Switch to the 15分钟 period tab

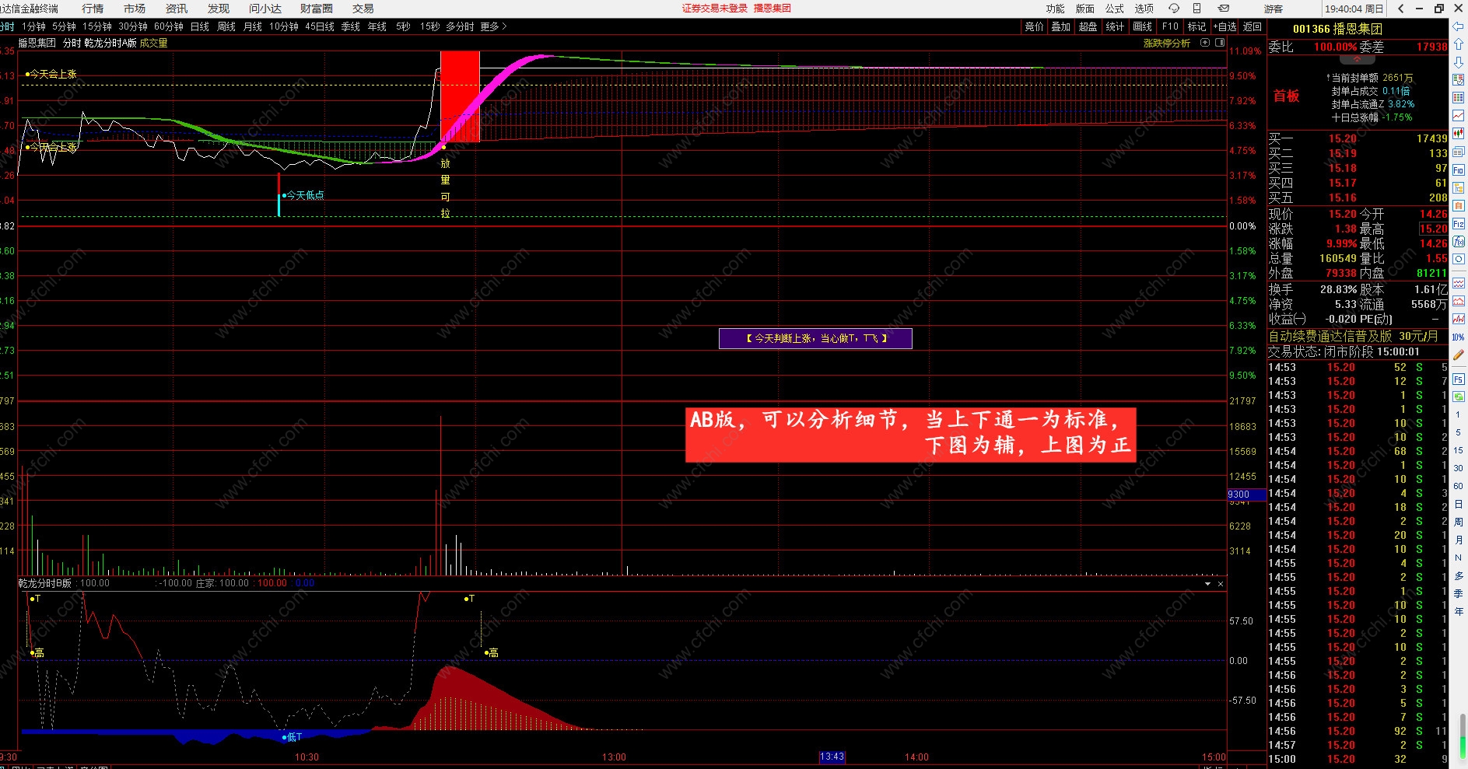[x=97, y=26]
